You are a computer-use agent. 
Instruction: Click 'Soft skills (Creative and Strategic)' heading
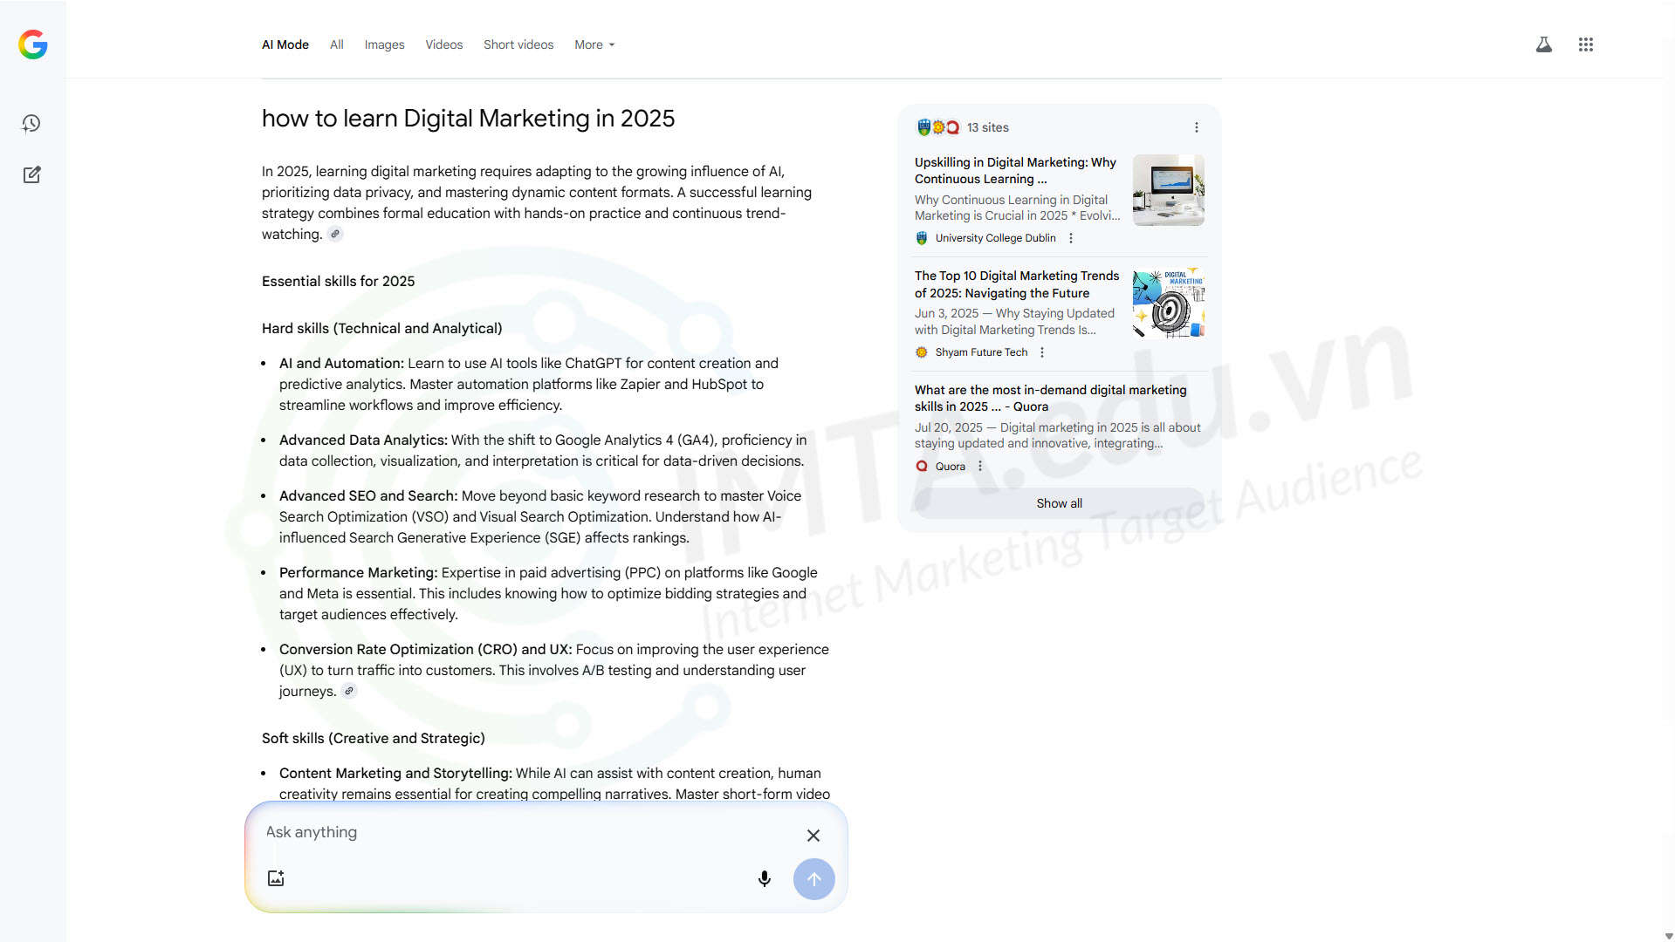pyautogui.click(x=374, y=738)
